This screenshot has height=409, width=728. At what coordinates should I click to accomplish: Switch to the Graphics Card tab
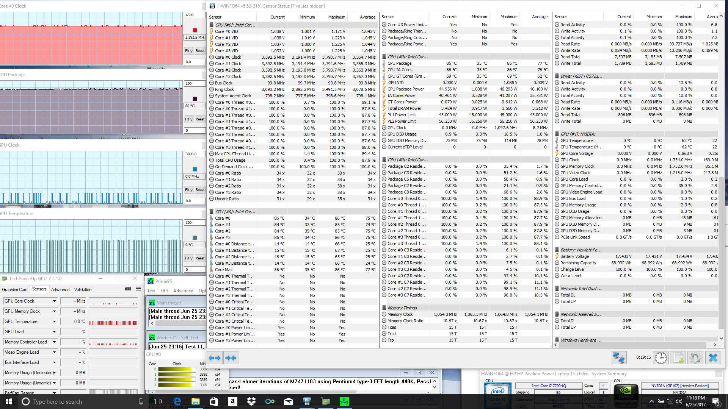coord(15,290)
